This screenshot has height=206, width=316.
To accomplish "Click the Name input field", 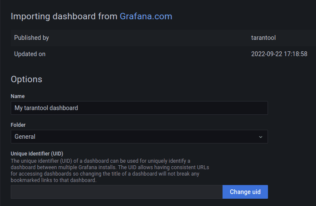I will coord(139,108).
